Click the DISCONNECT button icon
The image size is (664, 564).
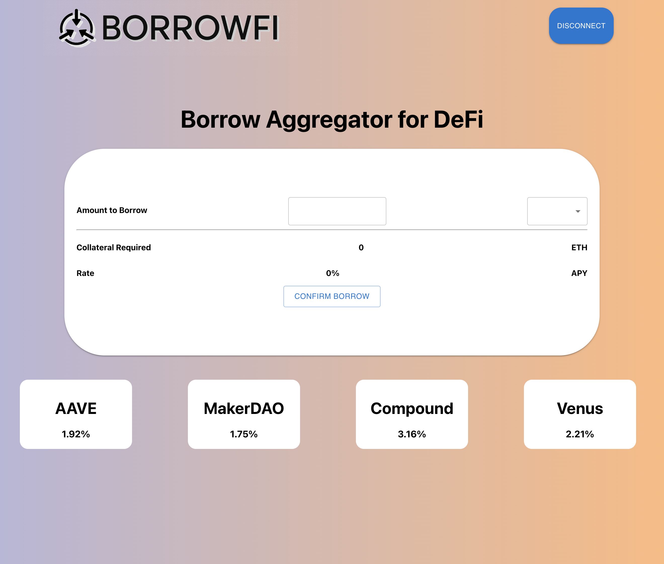coord(581,26)
